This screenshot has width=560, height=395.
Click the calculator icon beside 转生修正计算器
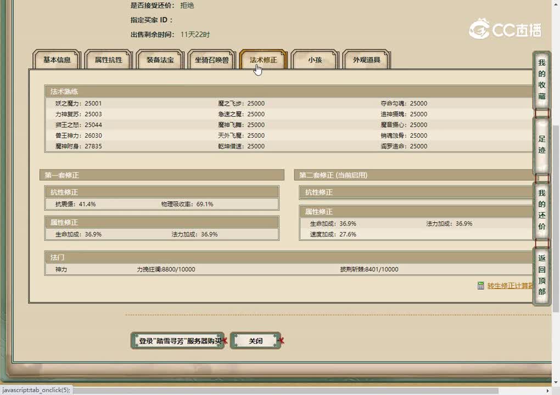481,285
